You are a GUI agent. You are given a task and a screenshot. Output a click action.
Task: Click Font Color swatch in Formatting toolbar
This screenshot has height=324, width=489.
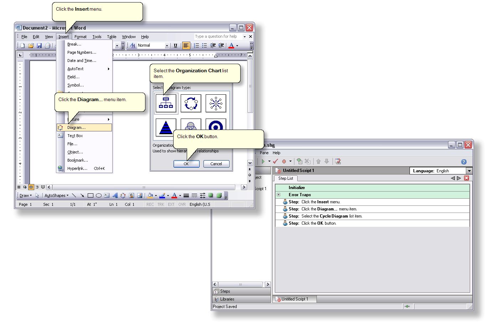(x=231, y=46)
